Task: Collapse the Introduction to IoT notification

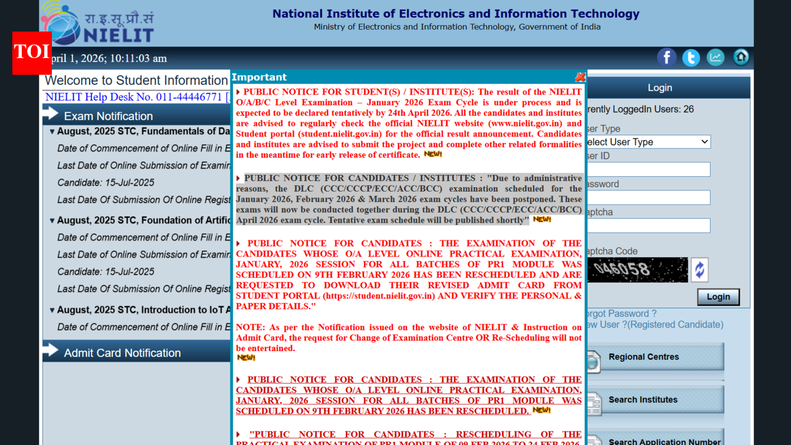Action: coord(52,310)
